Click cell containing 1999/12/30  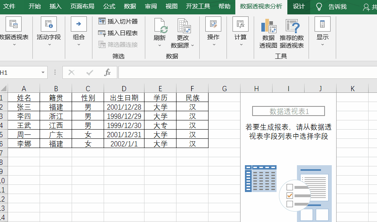(124, 125)
